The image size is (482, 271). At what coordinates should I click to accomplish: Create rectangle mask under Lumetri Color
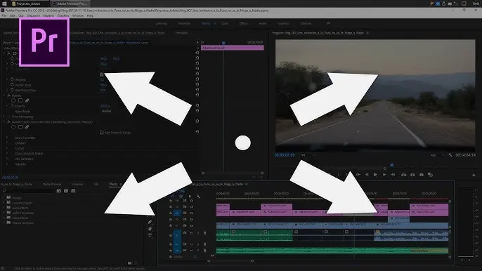click(x=20, y=126)
